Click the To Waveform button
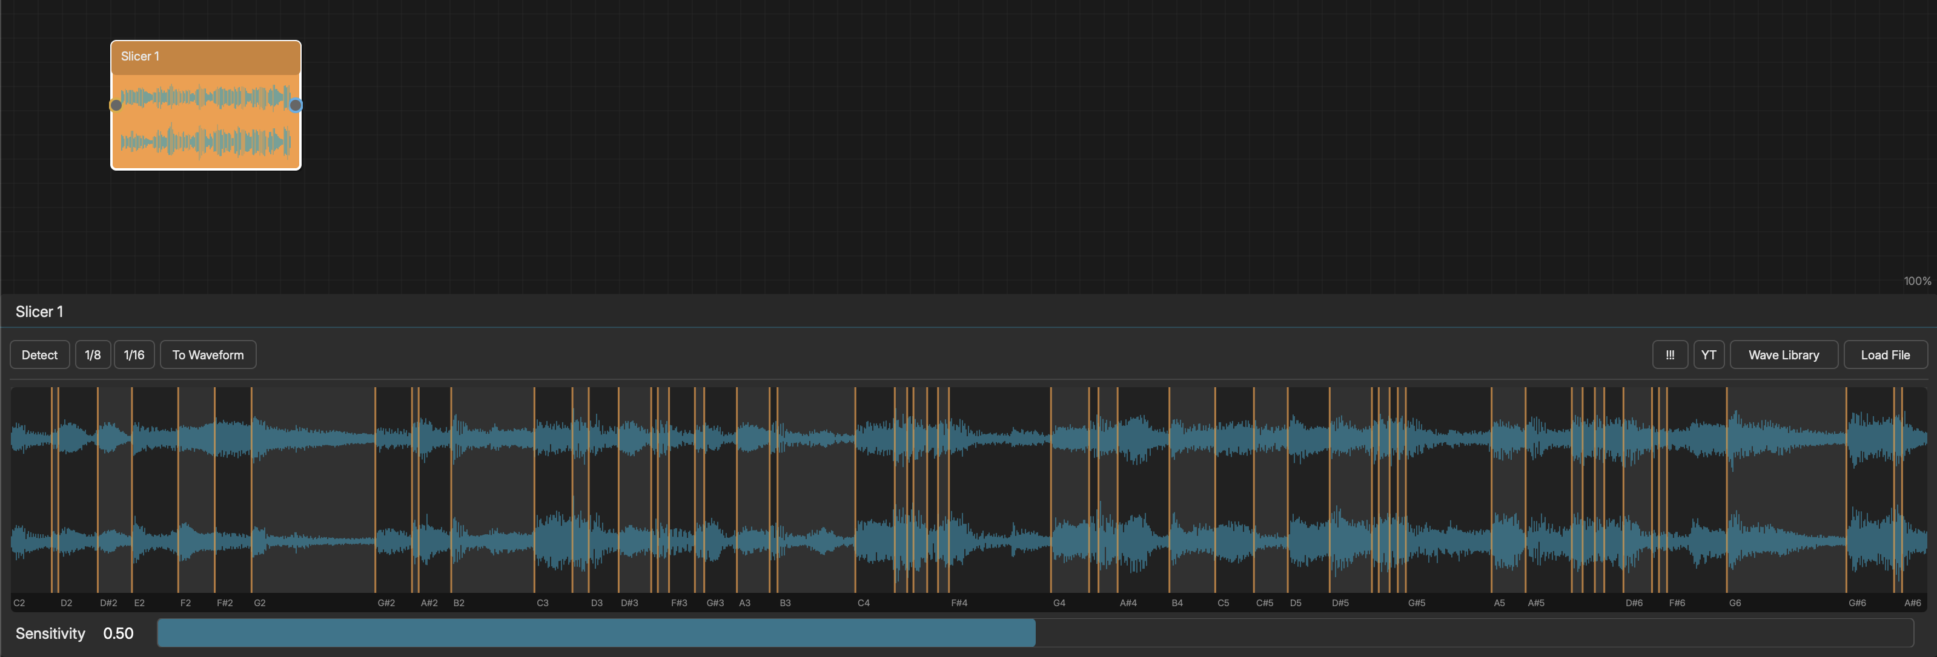The height and width of the screenshot is (657, 1937). (208, 355)
